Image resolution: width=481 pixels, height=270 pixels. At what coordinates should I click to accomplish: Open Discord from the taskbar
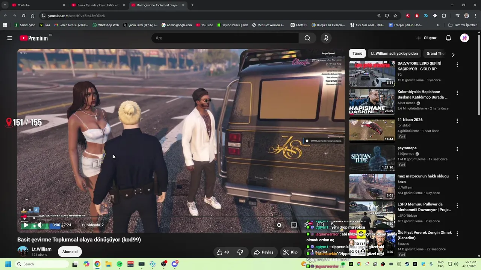coord(175,264)
